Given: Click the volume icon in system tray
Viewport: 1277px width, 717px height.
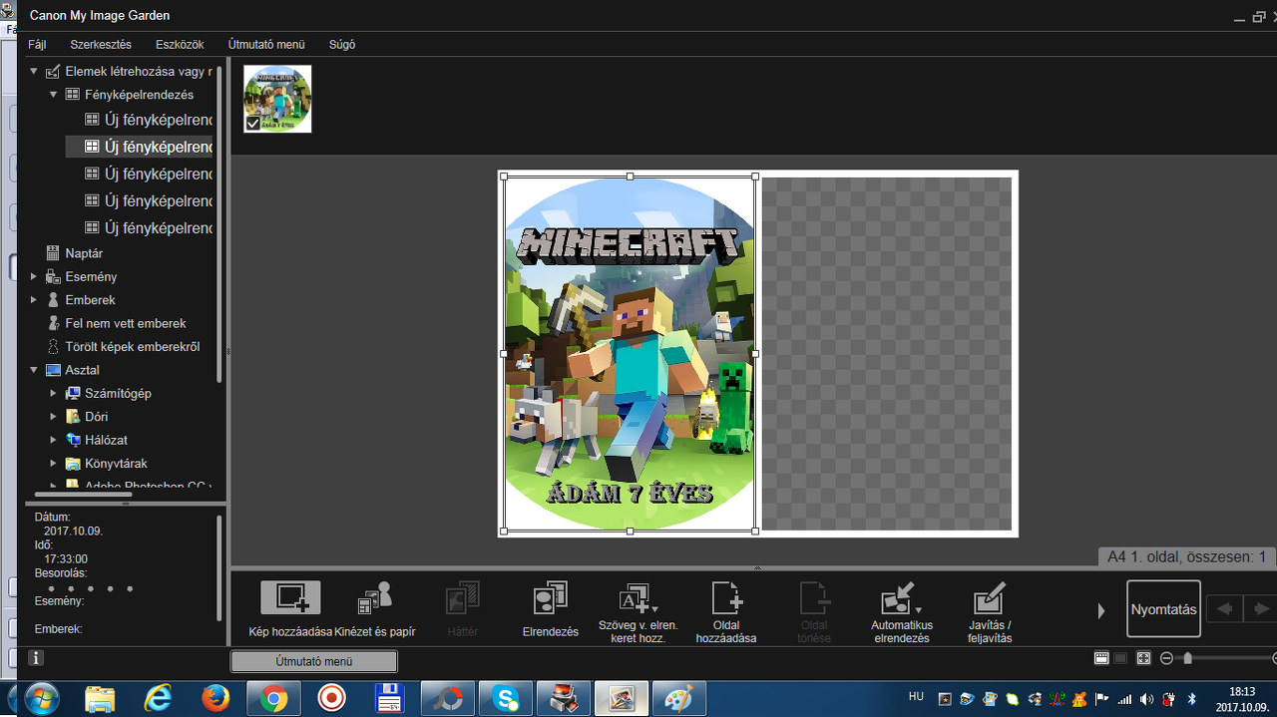Looking at the screenshot, I should (1147, 699).
